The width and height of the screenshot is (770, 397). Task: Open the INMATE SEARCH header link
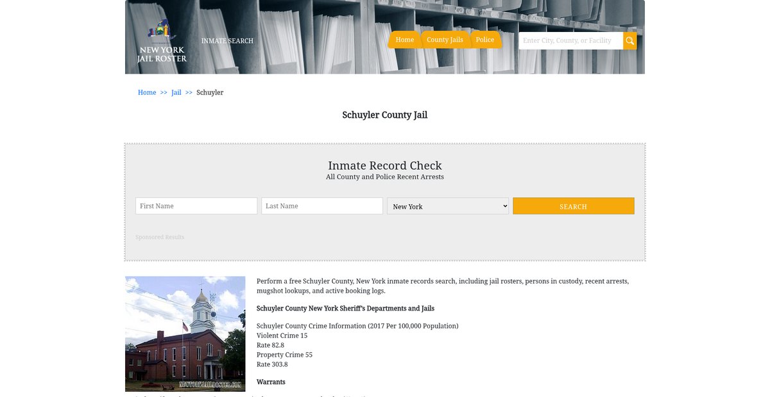click(x=227, y=41)
